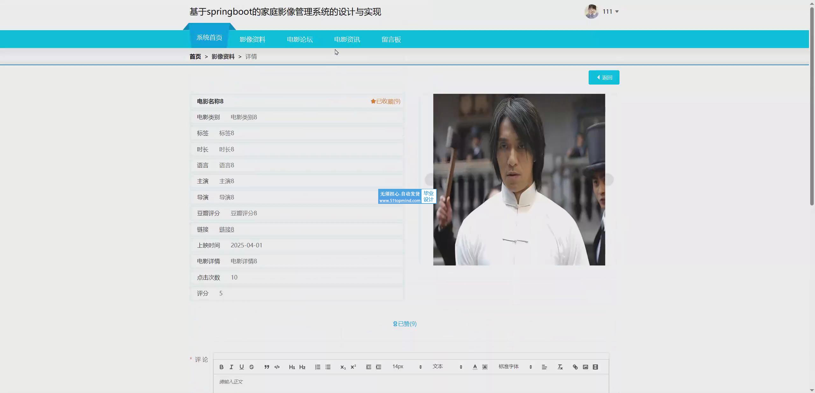Open the 链接8 hyperlink
This screenshot has width=815, height=393.
click(x=226, y=229)
